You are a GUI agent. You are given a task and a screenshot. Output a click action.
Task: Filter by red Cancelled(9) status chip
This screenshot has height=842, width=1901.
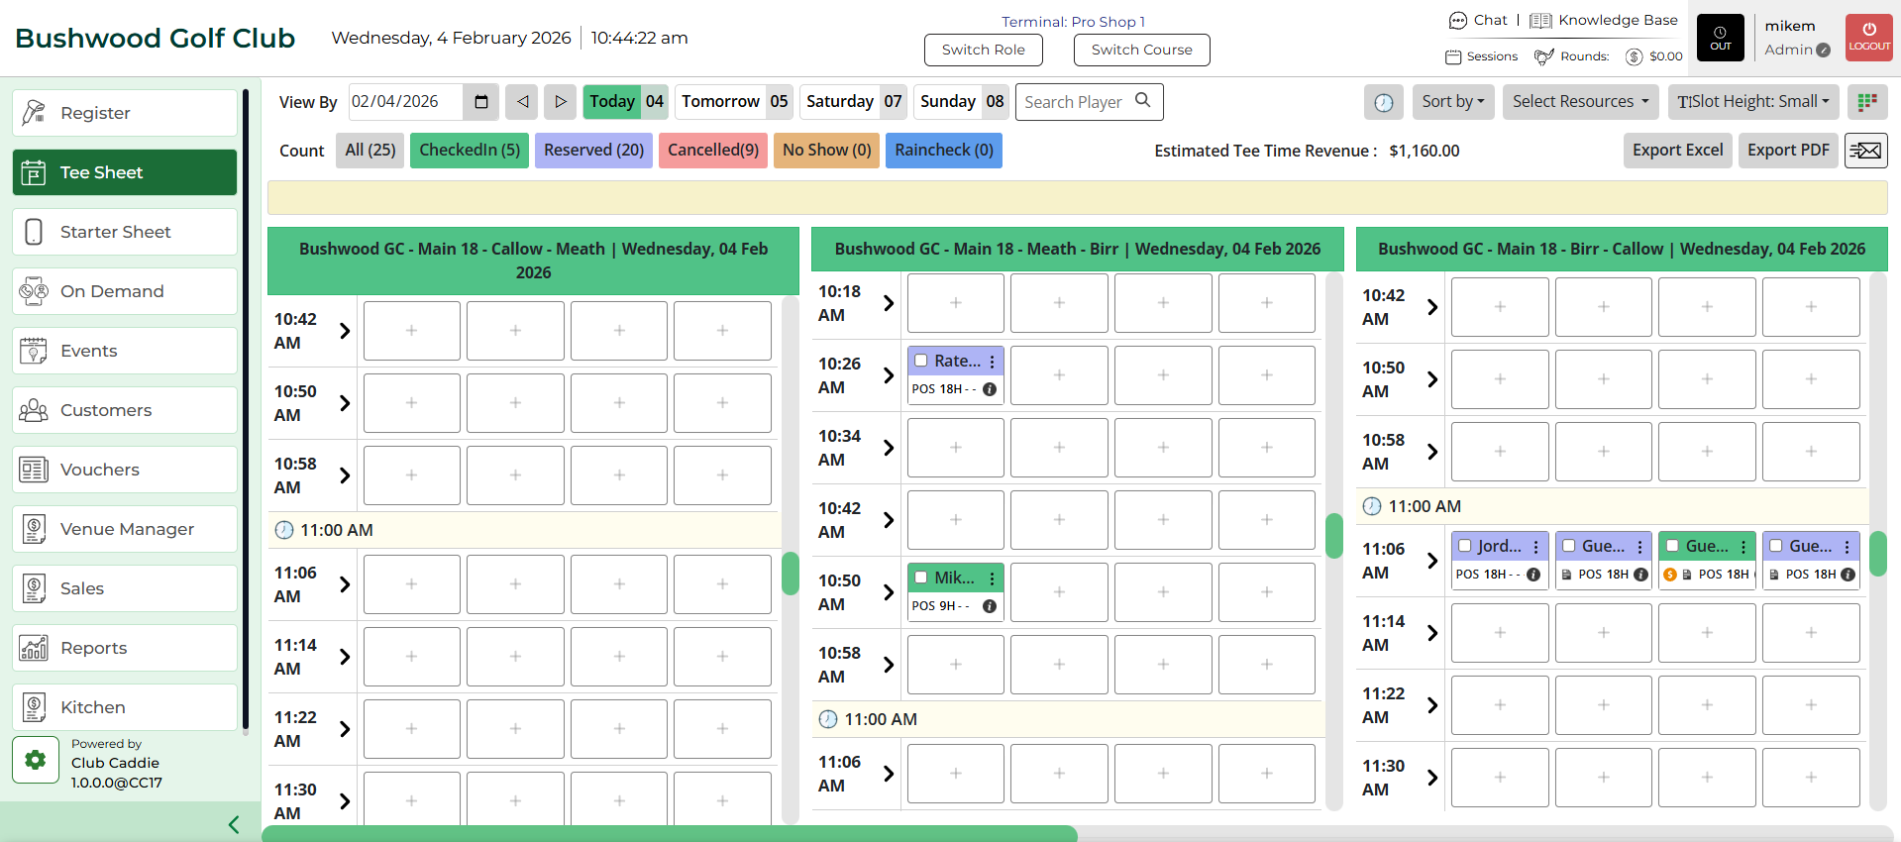coord(712,151)
